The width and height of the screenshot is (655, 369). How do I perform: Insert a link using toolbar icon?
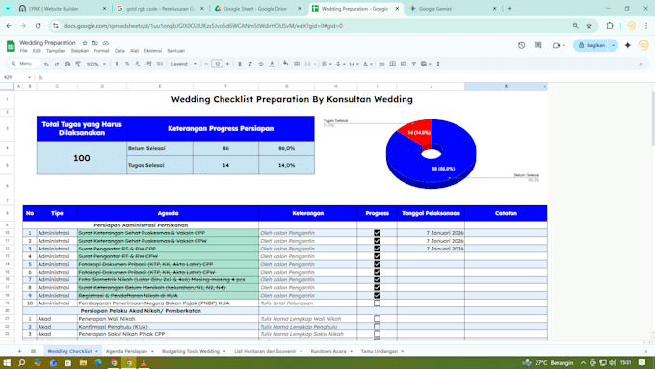coord(381,64)
